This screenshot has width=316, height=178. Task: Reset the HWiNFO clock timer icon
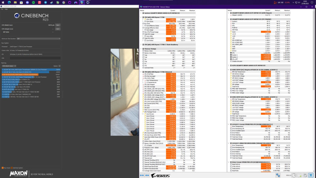[294, 175]
